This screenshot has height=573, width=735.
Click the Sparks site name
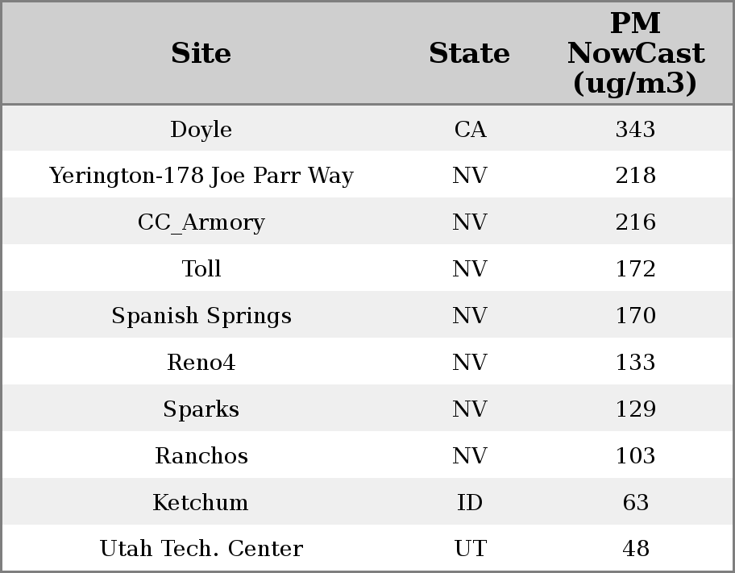201,409
